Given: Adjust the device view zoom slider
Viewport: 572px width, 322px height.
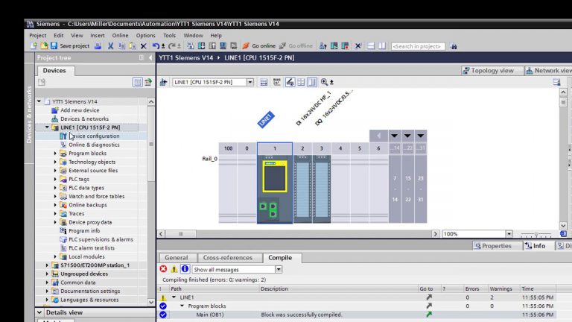Looking at the screenshot, I should [x=536, y=234].
